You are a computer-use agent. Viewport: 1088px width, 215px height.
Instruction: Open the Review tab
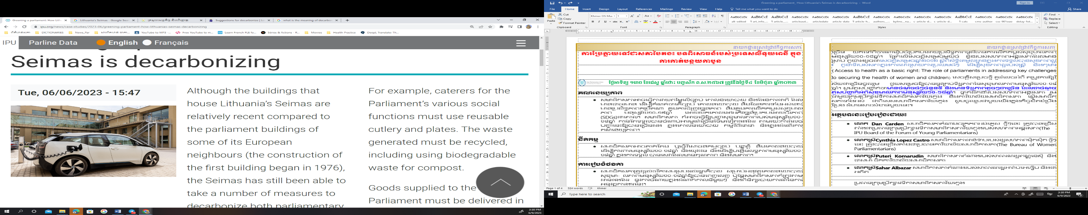[686, 9]
